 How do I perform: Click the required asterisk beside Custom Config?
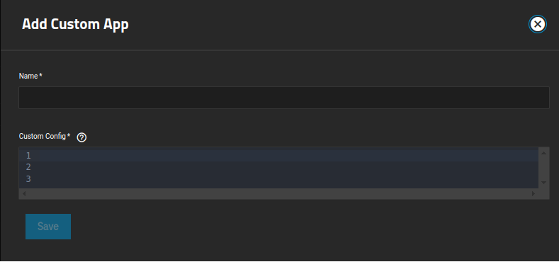(69, 135)
